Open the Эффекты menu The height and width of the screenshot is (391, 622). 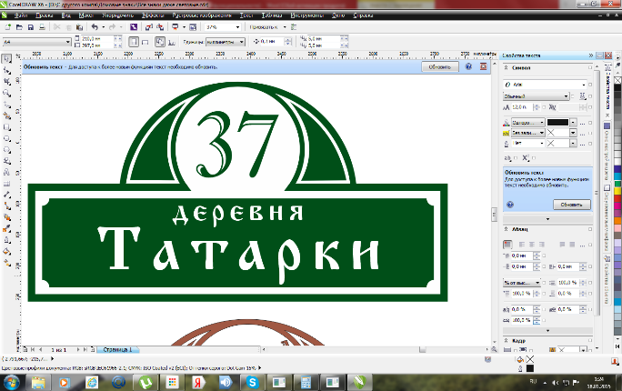coord(153,15)
